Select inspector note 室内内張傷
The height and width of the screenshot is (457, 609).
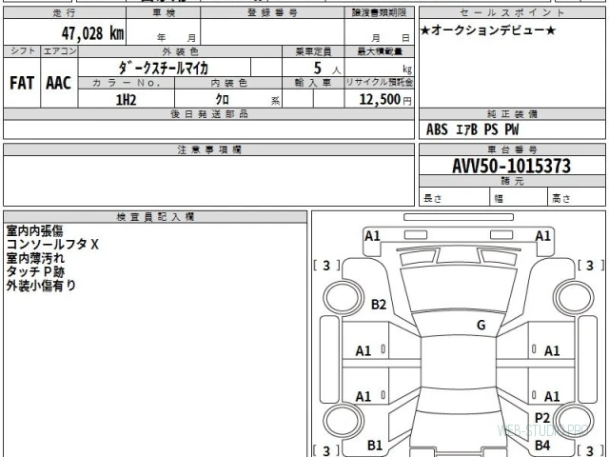click(x=34, y=230)
